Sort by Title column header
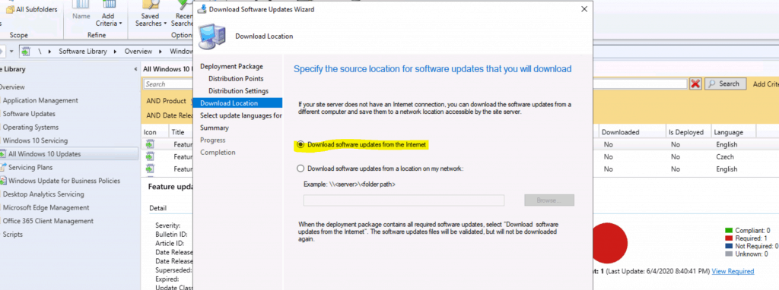The height and width of the screenshot is (290, 779). pos(178,132)
